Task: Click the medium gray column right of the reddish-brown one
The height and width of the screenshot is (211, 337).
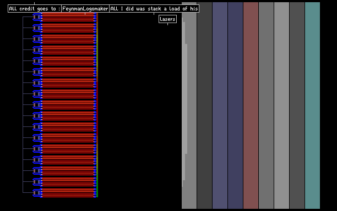Action: [266, 105]
